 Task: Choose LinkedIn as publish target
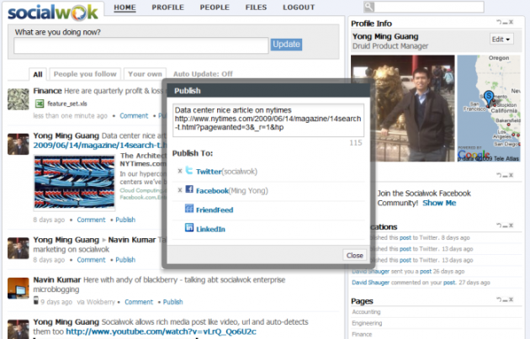pyautogui.click(x=210, y=229)
